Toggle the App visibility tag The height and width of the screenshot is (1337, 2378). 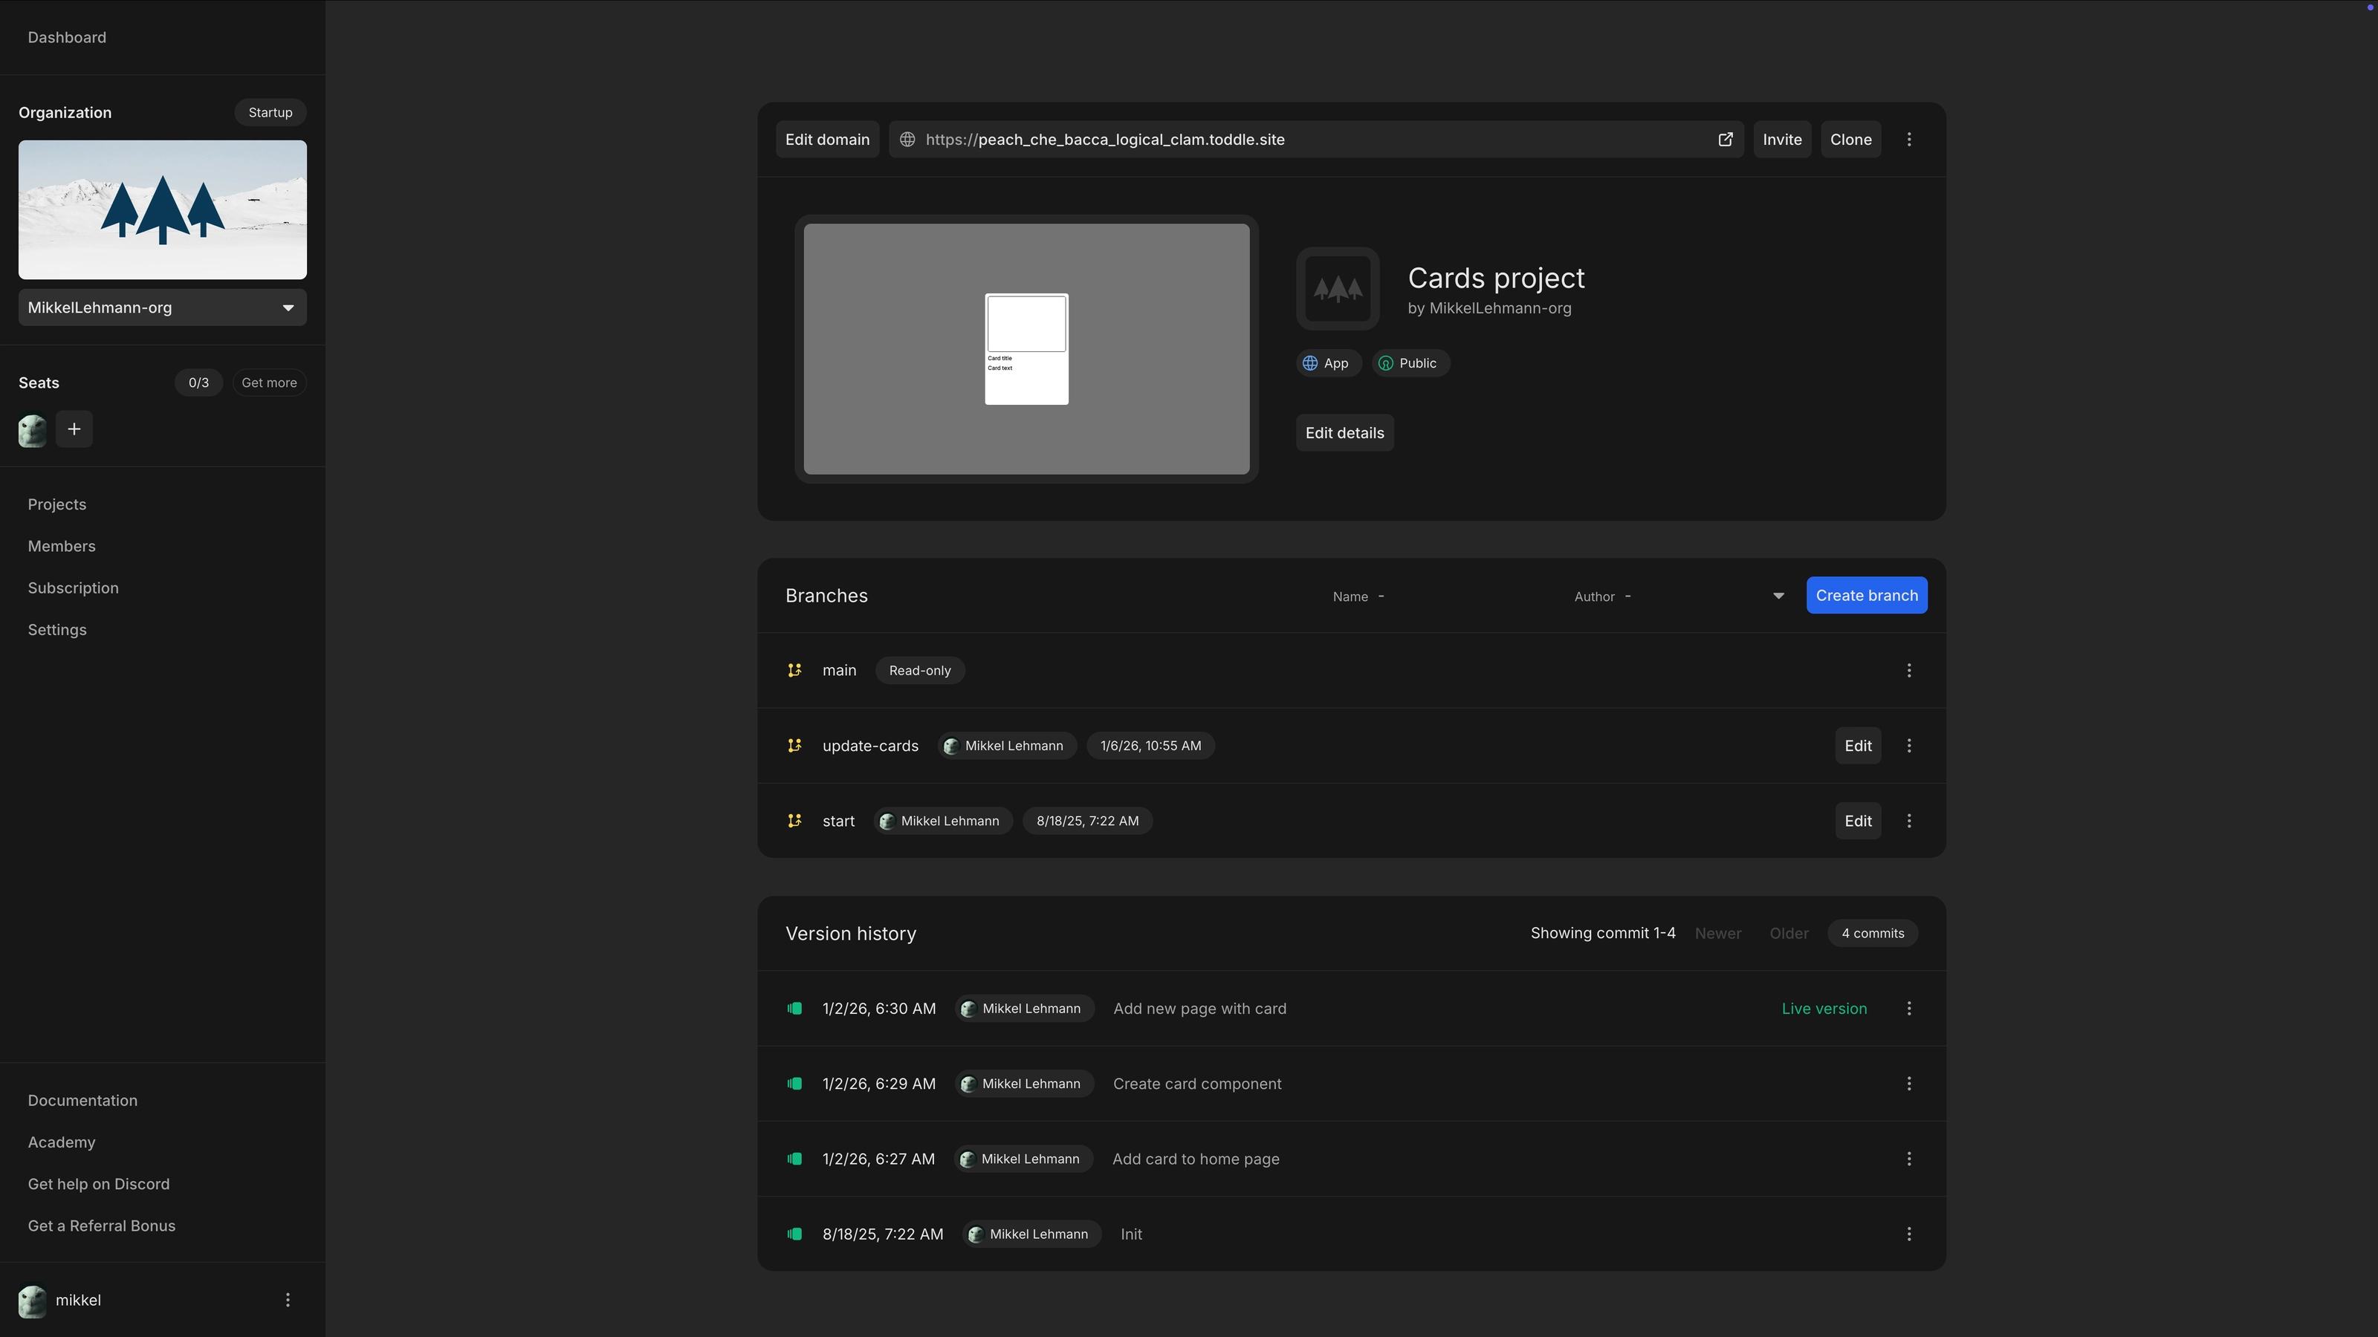[1326, 362]
